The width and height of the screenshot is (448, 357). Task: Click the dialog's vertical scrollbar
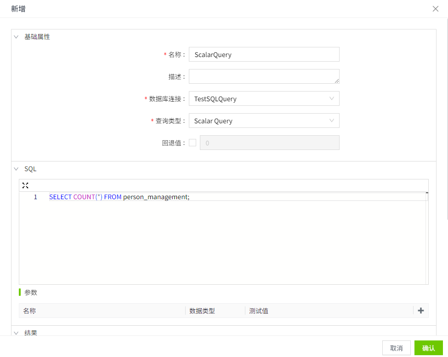446,115
